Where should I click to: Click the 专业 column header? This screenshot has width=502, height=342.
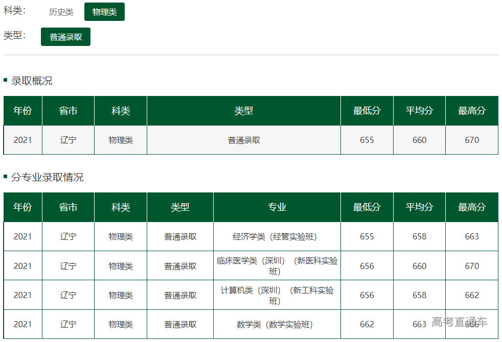pyautogui.click(x=277, y=207)
